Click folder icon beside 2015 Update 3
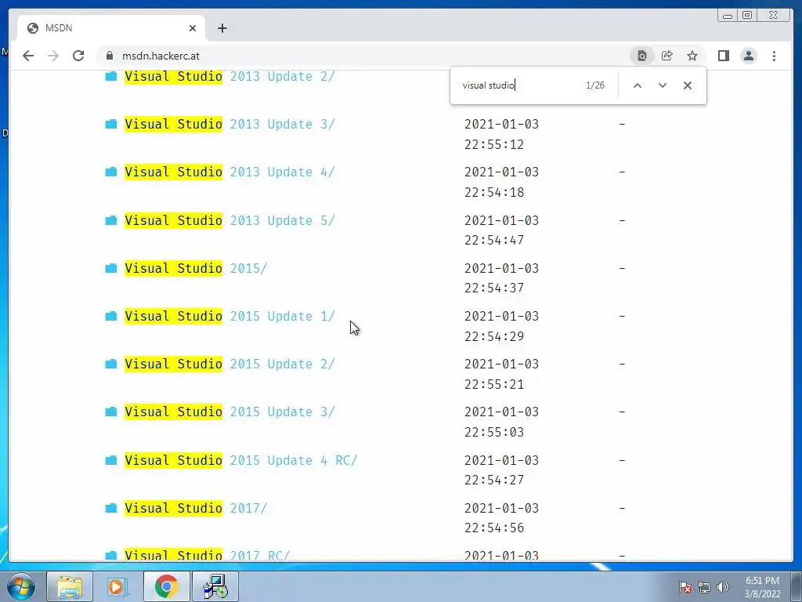The image size is (802, 602). click(111, 412)
